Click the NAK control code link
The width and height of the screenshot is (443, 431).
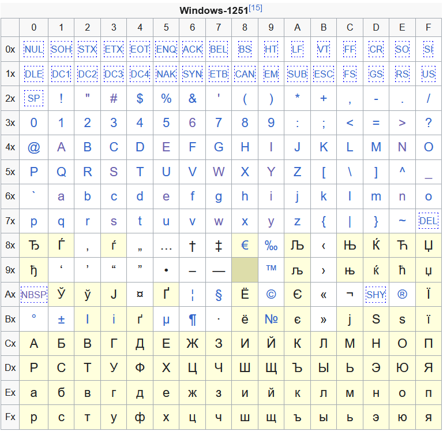coord(166,74)
